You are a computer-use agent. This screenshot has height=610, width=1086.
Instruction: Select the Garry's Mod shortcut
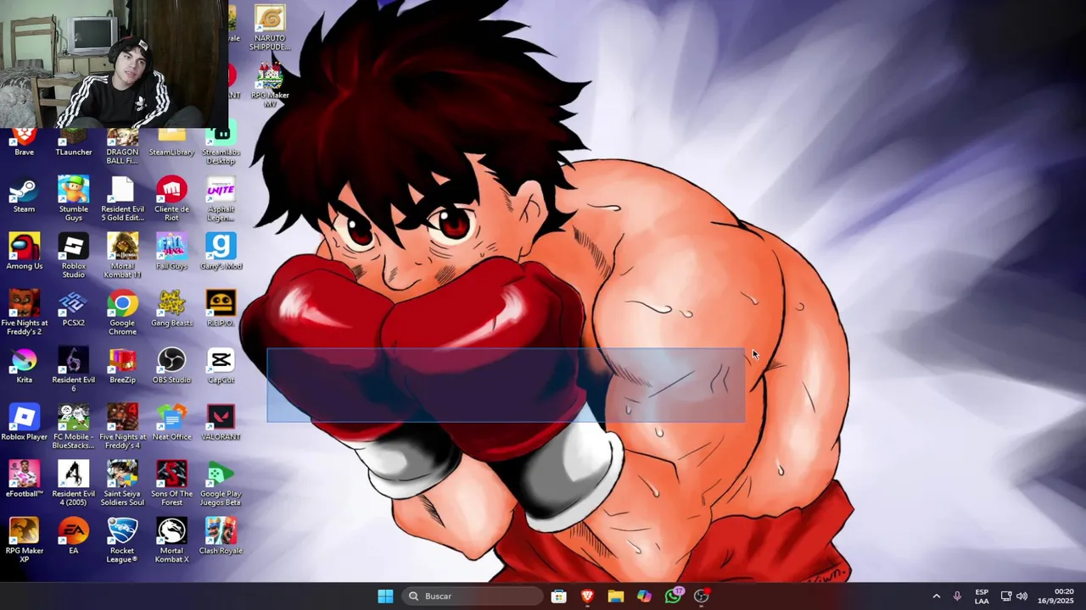pos(221,252)
